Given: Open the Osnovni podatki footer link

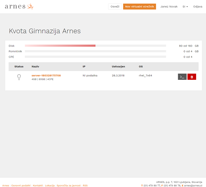Looking at the screenshot, I should [21, 185].
